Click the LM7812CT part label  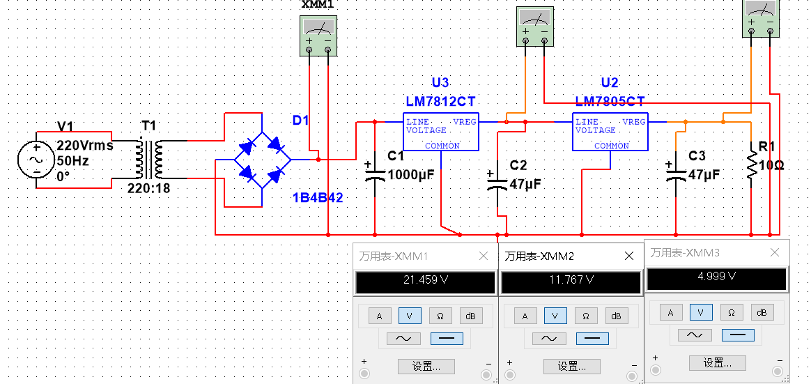(440, 101)
